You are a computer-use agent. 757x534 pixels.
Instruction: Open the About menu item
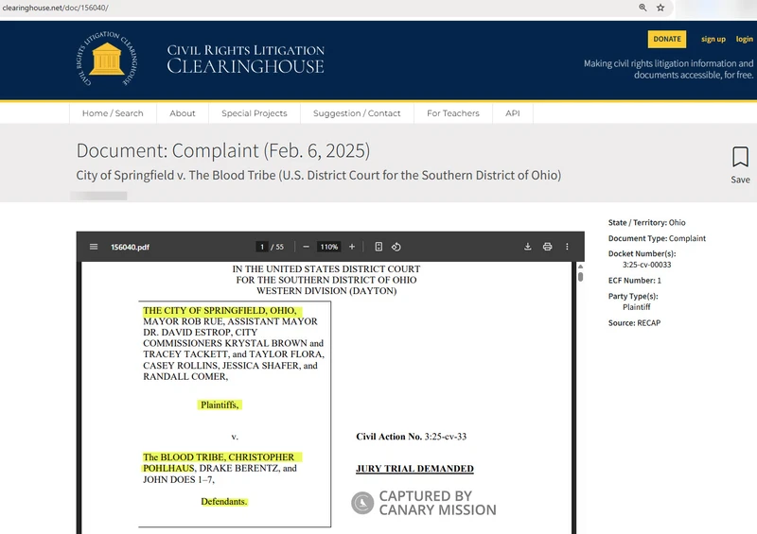[x=182, y=112]
